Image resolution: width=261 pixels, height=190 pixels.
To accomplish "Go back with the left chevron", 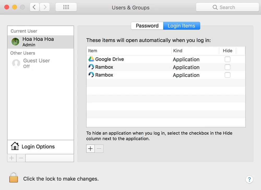I will [x=35, y=7].
